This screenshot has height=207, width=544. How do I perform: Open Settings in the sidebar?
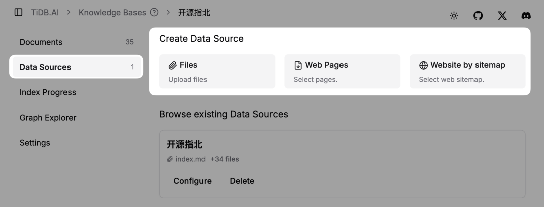click(x=35, y=143)
